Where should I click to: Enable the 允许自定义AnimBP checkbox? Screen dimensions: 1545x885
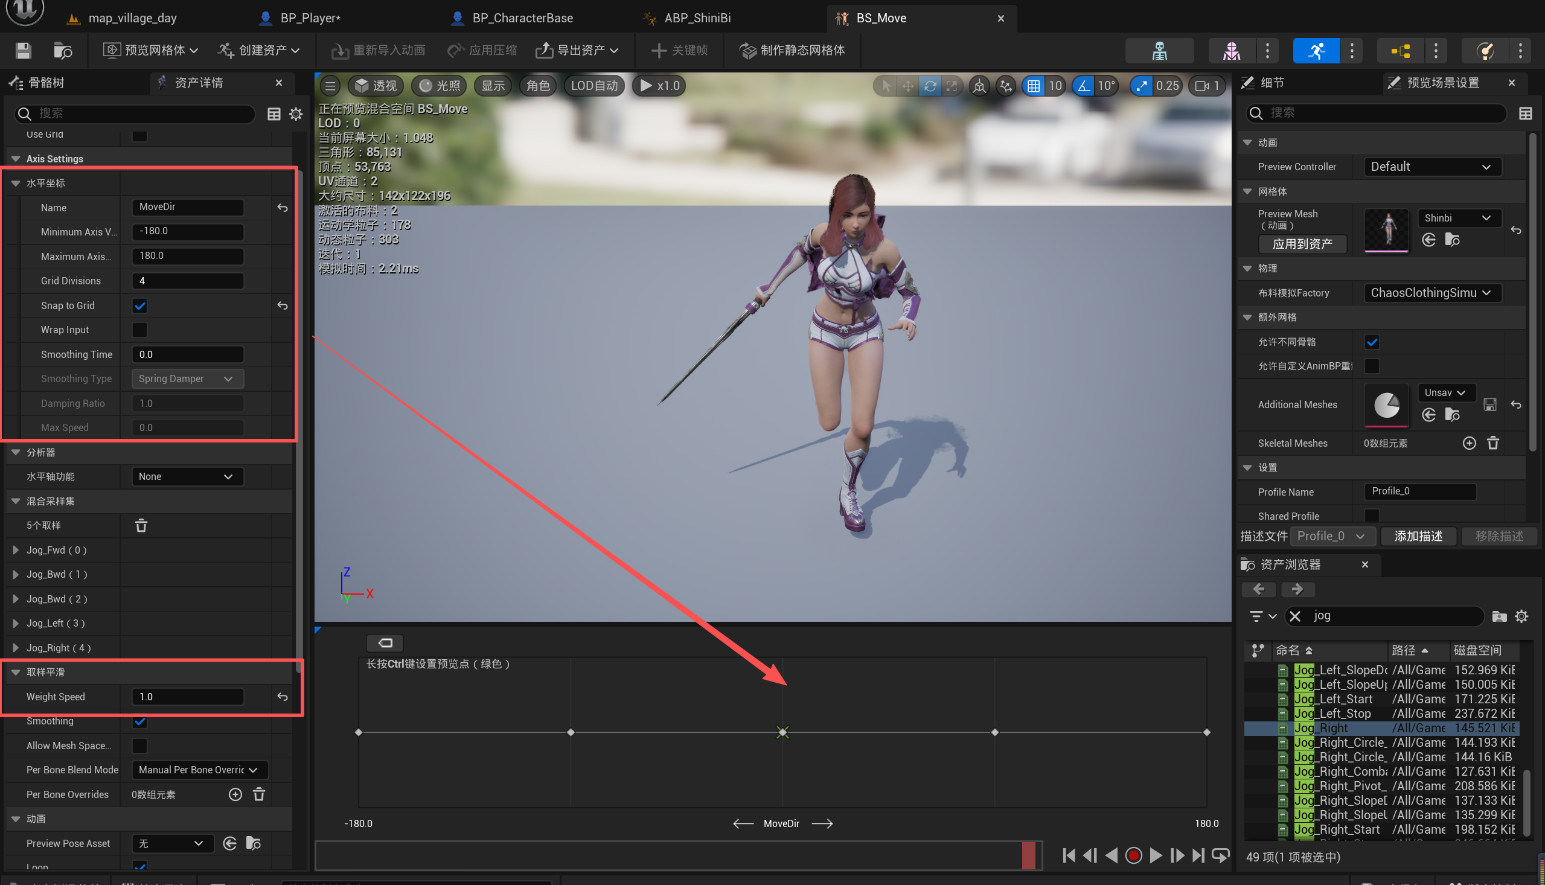[x=1372, y=366]
